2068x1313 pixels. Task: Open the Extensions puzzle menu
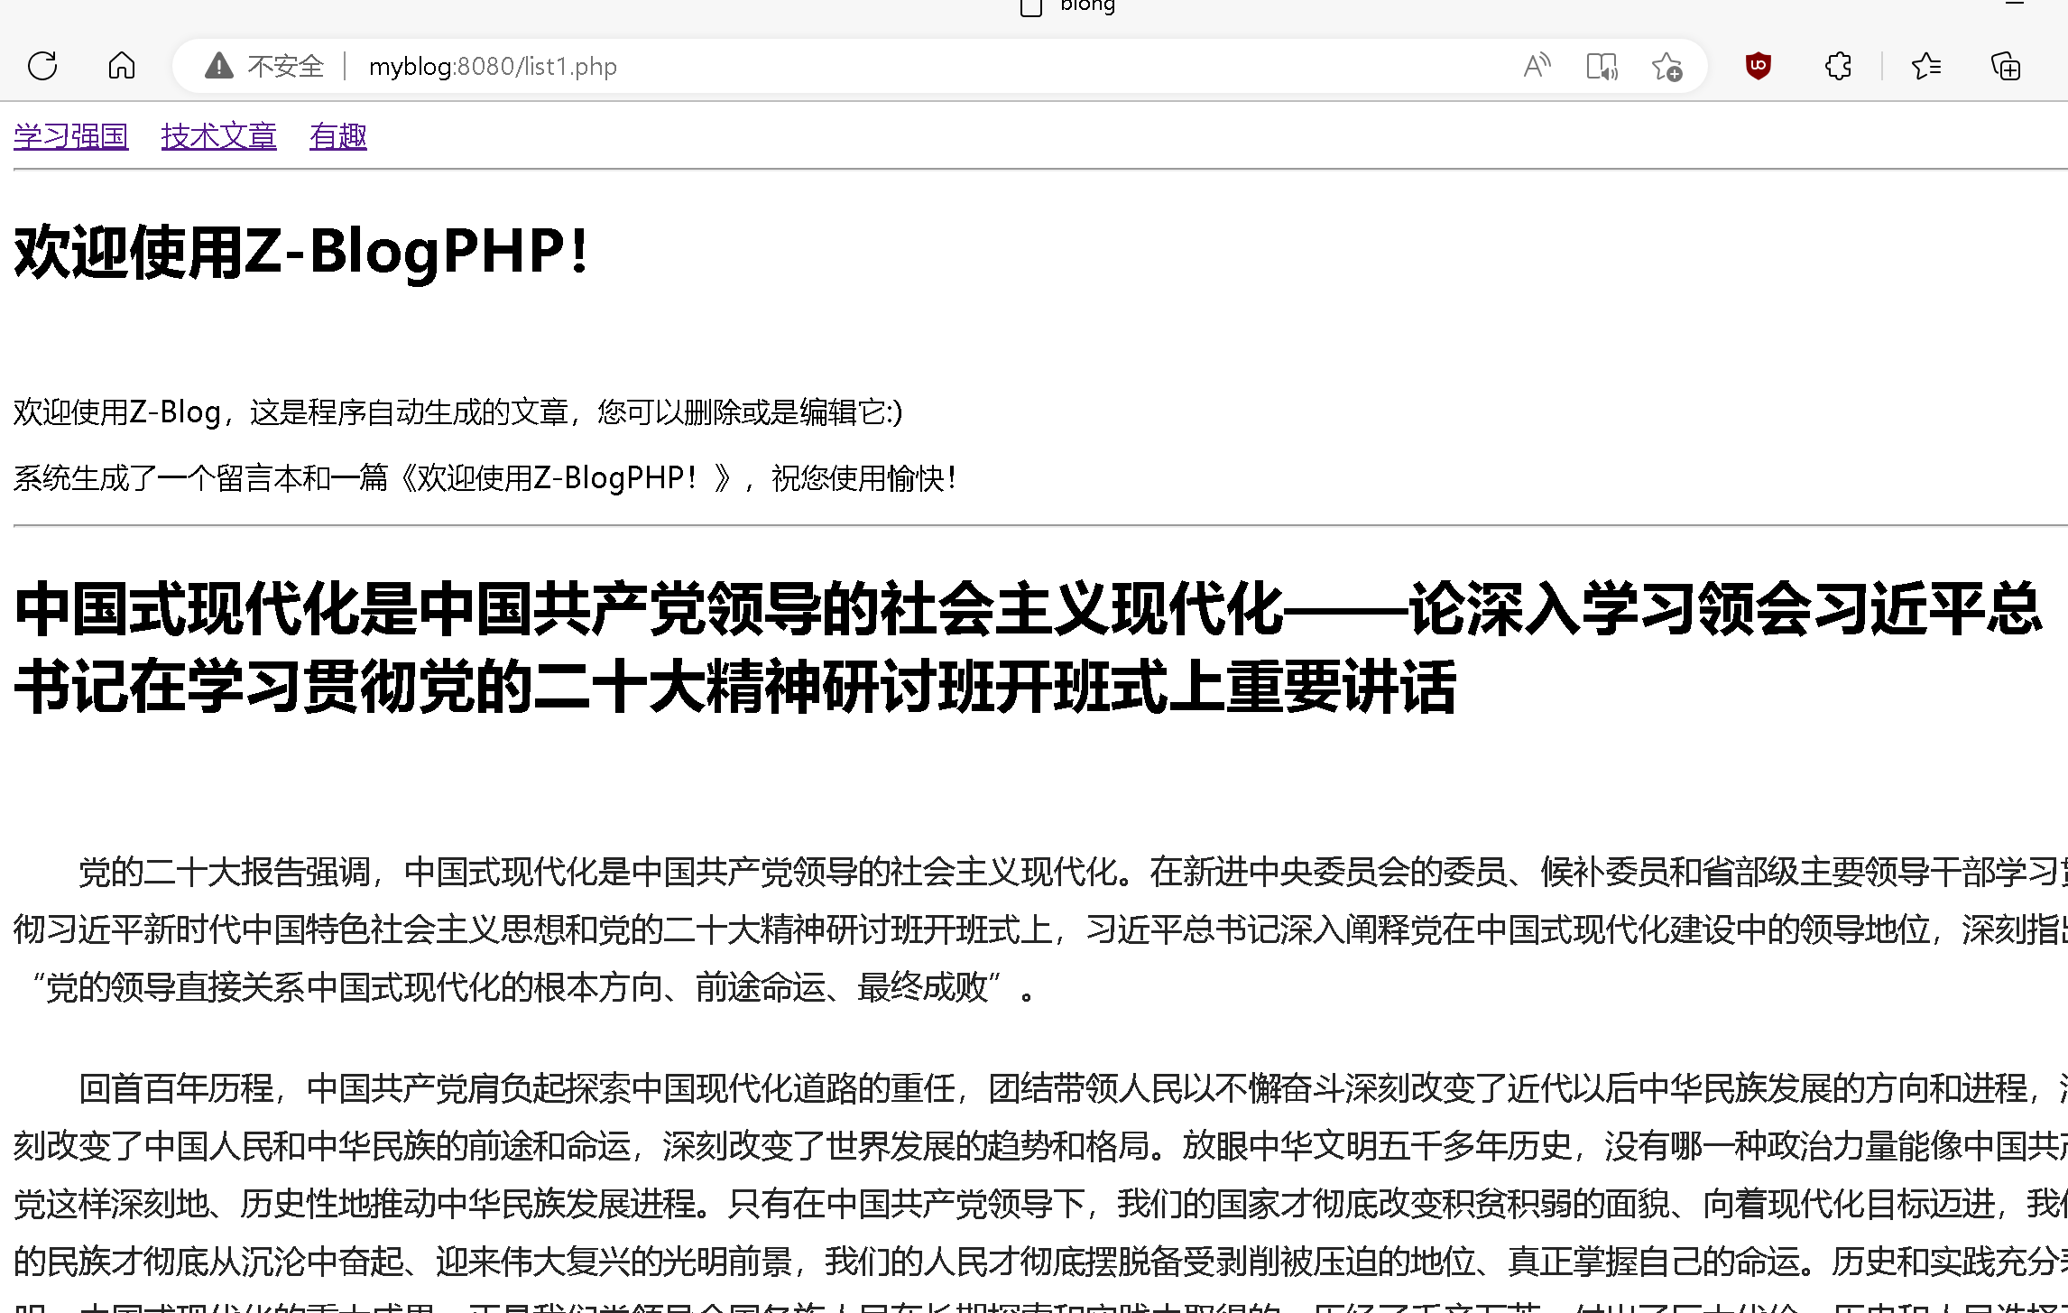tap(1838, 66)
